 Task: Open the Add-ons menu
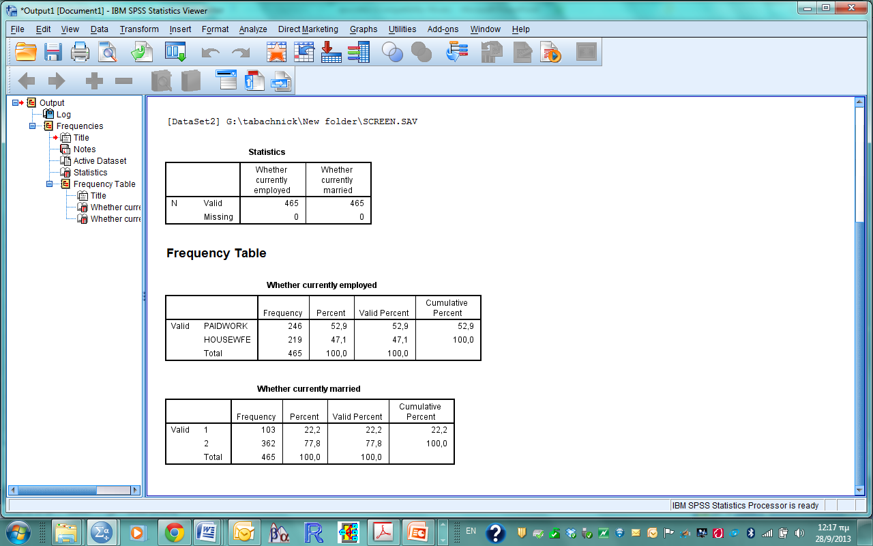tap(443, 29)
